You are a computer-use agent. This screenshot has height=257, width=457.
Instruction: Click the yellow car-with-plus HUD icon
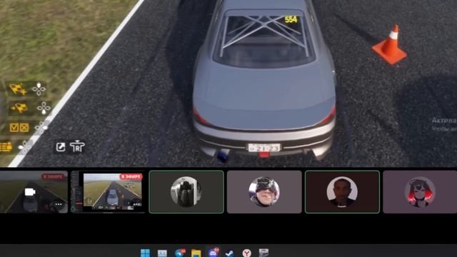[x=18, y=89]
